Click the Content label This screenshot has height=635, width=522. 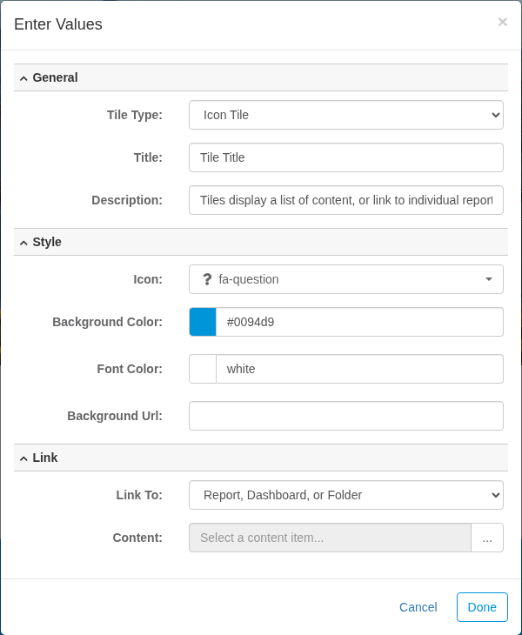137,538
